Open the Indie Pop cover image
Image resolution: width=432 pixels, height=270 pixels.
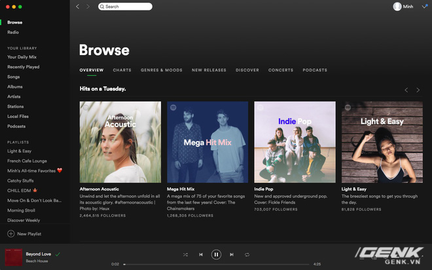point(295,142)
